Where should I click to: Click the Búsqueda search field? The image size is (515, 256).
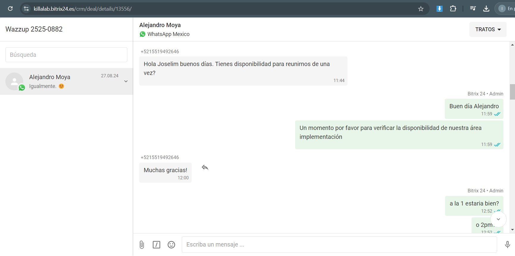pyautogui.click(x=66, y=55)
